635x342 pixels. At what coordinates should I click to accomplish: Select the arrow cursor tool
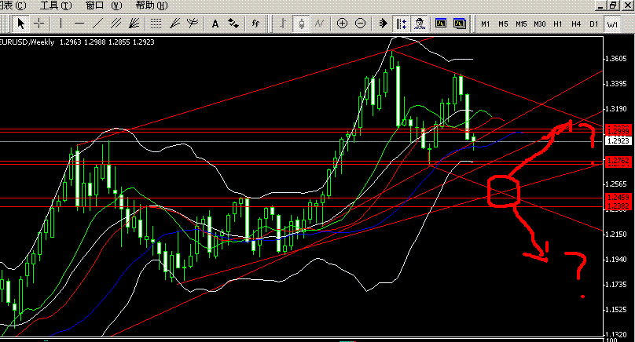coord(20,24)
